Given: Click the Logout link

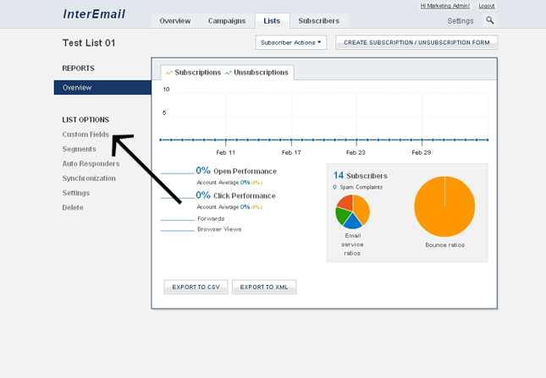Looking at the screenshot, I should (487, 6).
